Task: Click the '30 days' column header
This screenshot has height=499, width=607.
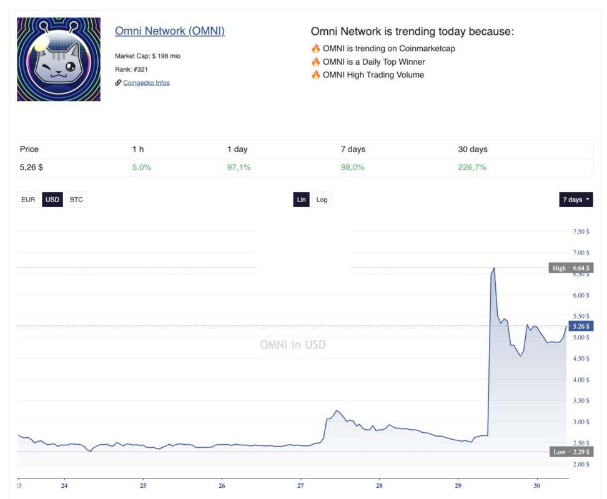Action: click(x=473, y=149)
